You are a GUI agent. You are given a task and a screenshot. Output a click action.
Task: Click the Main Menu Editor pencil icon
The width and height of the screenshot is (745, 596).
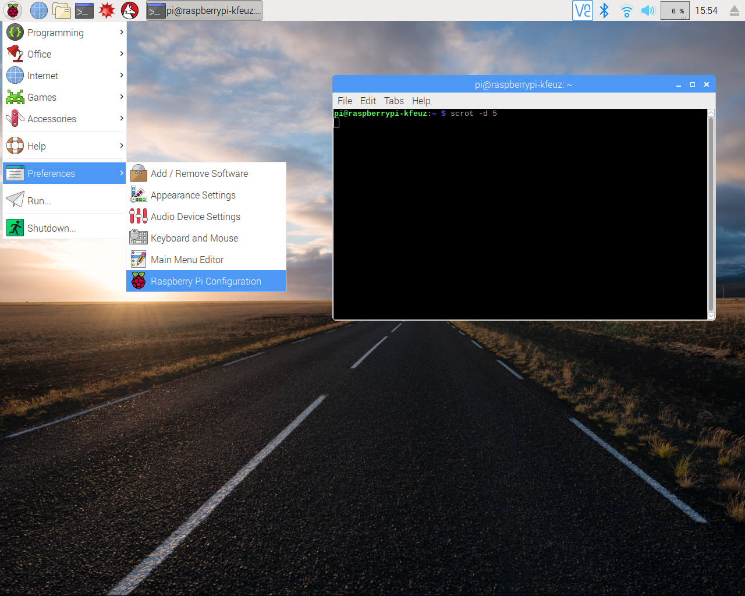pos(139,260)
